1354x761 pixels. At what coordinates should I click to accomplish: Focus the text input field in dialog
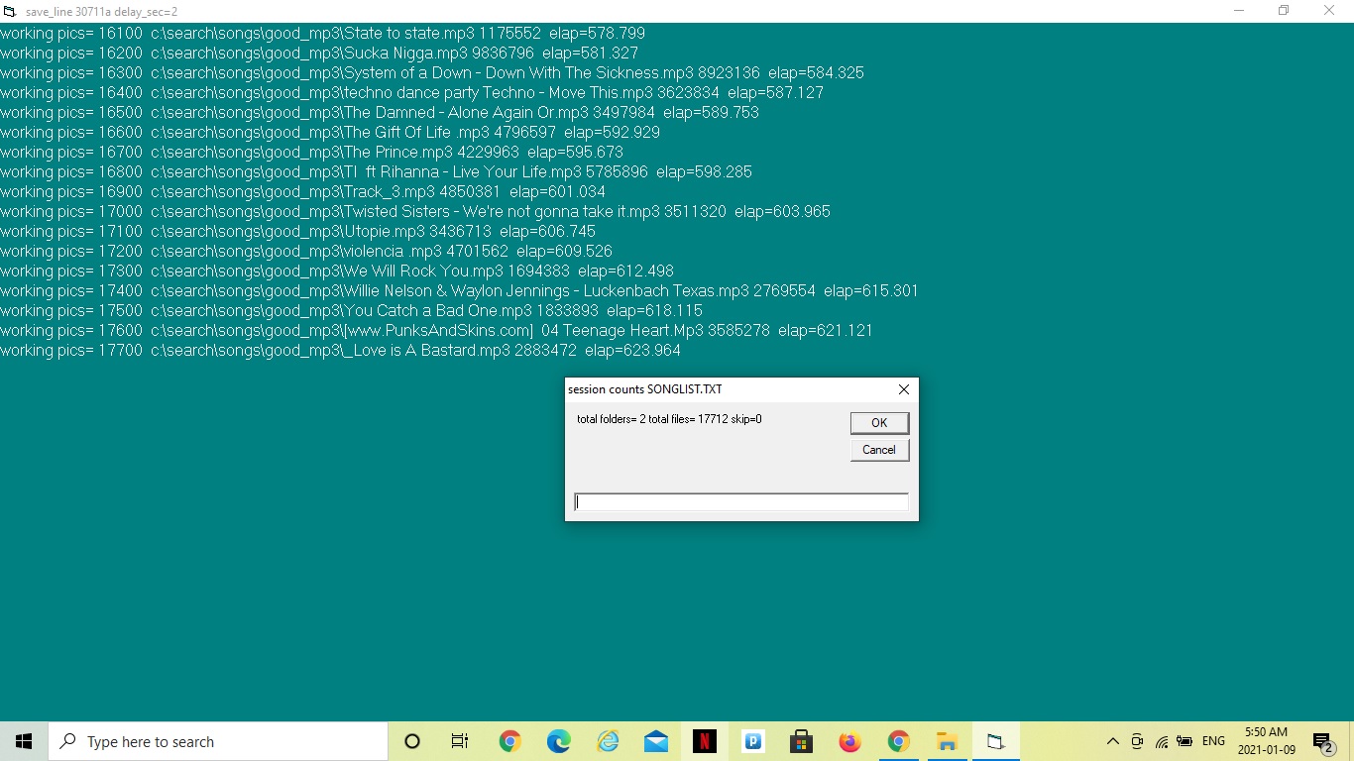(741, 502)
